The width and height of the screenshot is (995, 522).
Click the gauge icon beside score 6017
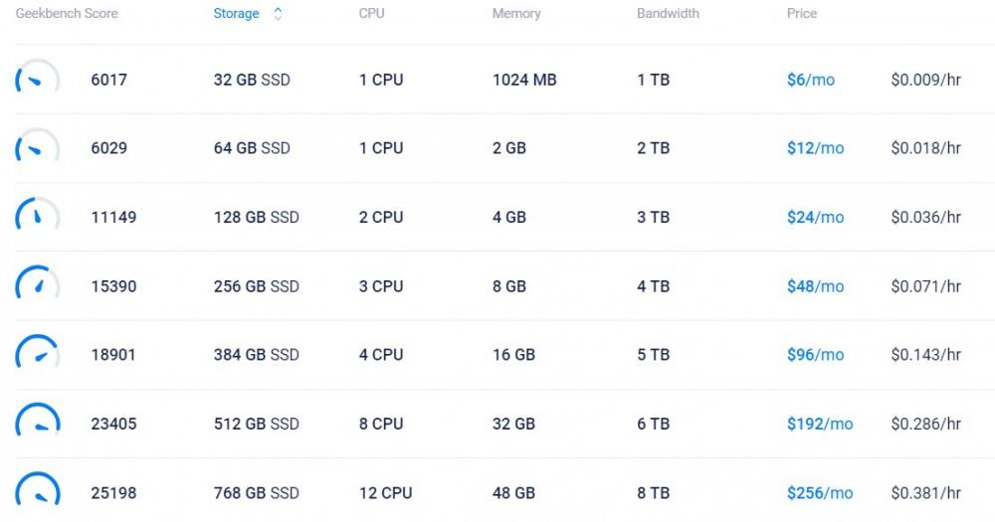click(37, 80)
